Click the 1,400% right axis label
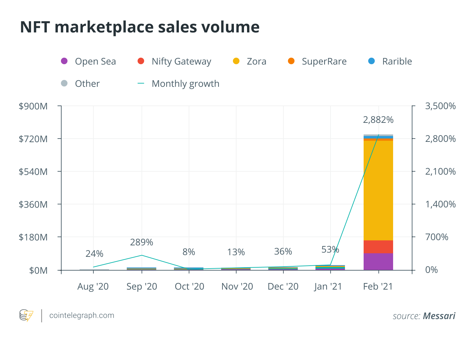Image resolution: width=475 pixels, height=342 pixels. 440,204
